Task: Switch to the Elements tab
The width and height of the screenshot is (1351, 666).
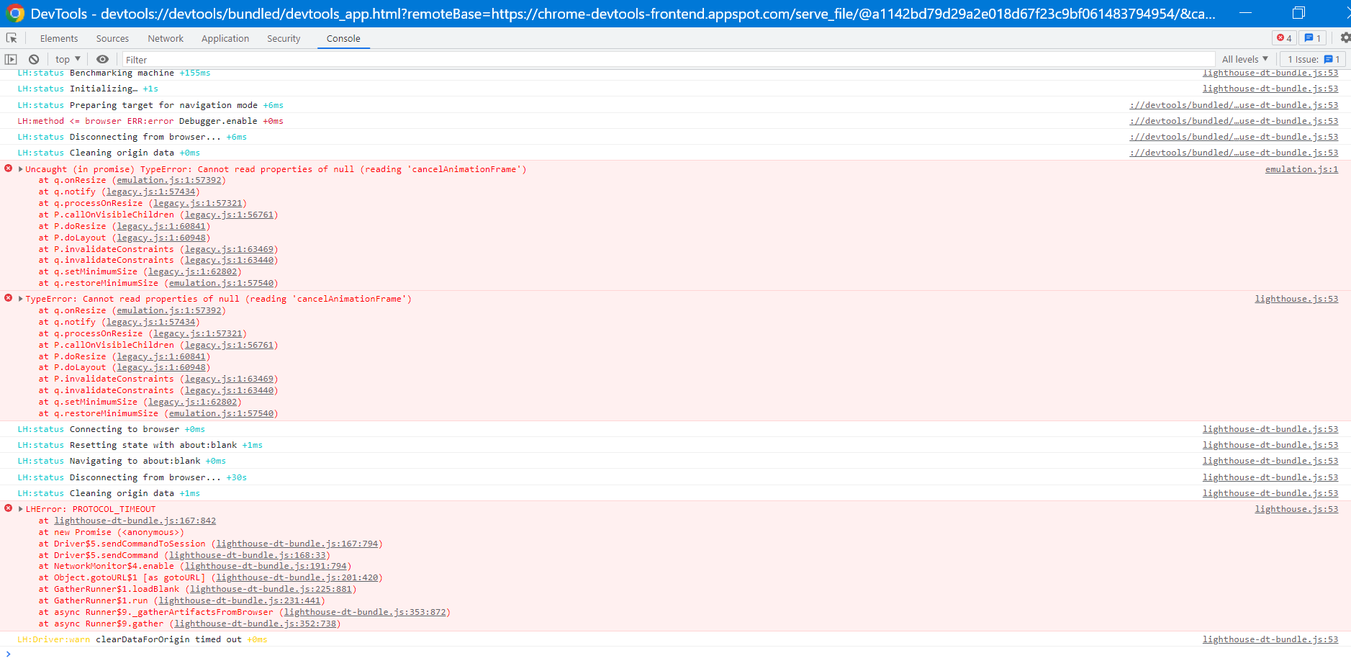Action: coord(58,38)
